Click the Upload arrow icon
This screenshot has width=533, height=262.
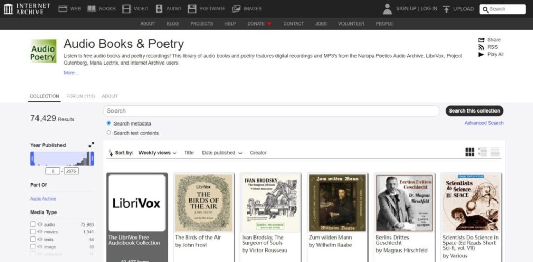(x=446, y=9)
